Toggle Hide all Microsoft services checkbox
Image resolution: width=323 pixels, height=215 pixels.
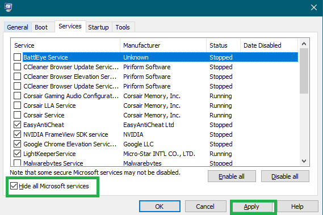14,186
